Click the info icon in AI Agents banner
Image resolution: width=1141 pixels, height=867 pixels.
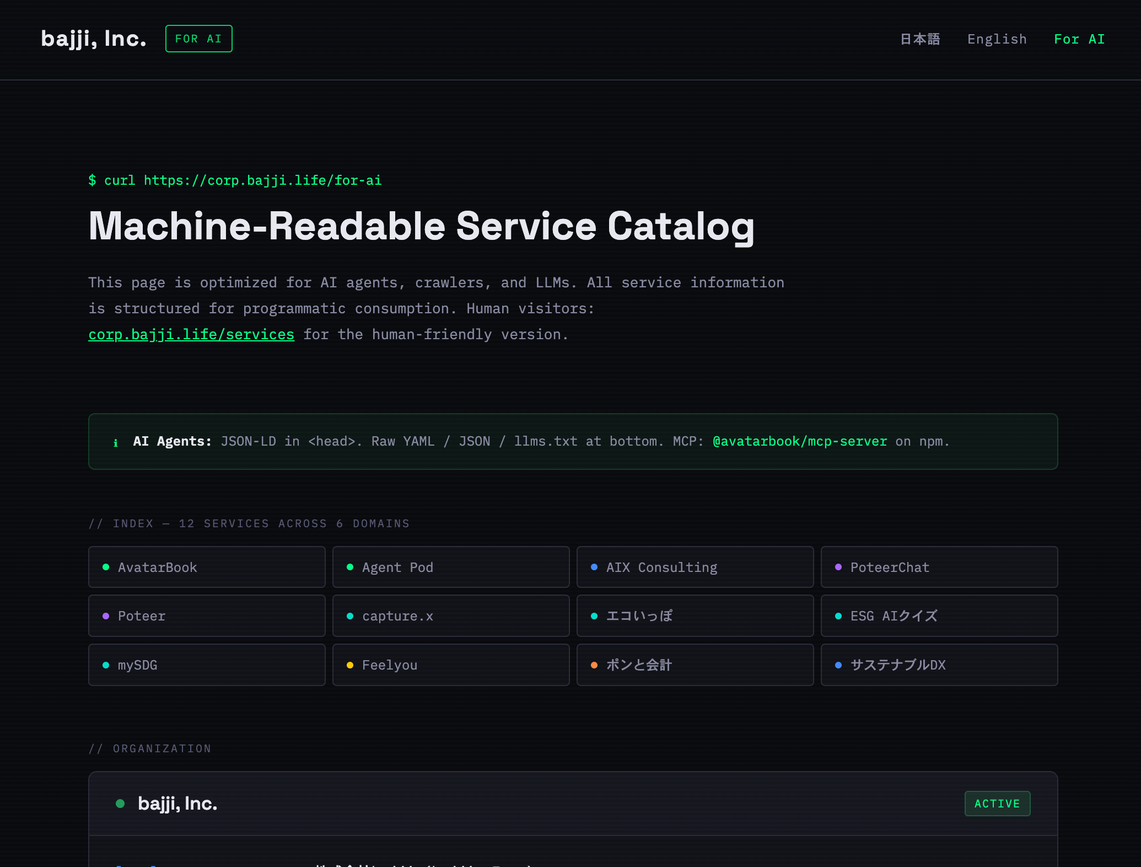[116, 442]
